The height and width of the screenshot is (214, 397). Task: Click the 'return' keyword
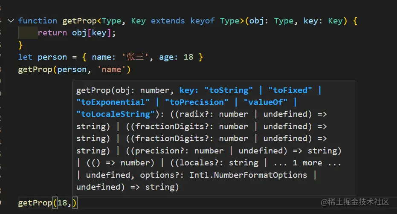point(52,33)
